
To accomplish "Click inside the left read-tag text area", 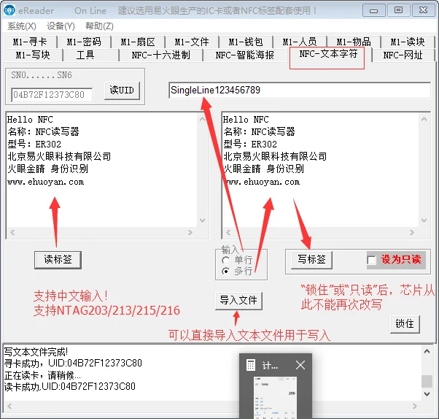I will (x=101, y=170).
